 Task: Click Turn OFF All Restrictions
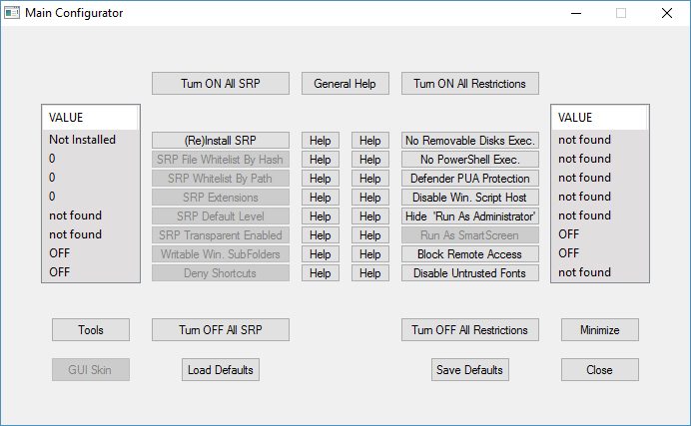pos(470,330)
